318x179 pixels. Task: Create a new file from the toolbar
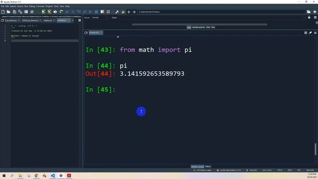(x=3, y=12)
